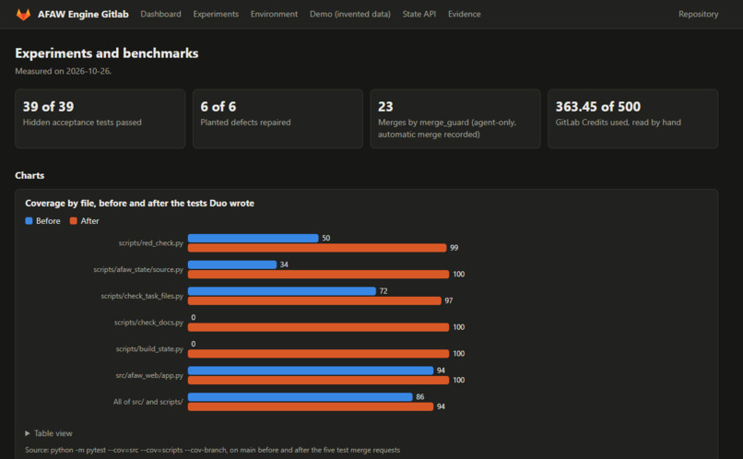743x459 pixels.
Task: Click the orange bar for src/afaw_web/app.py
Action: pyautogui.click(x=318, y=381)
